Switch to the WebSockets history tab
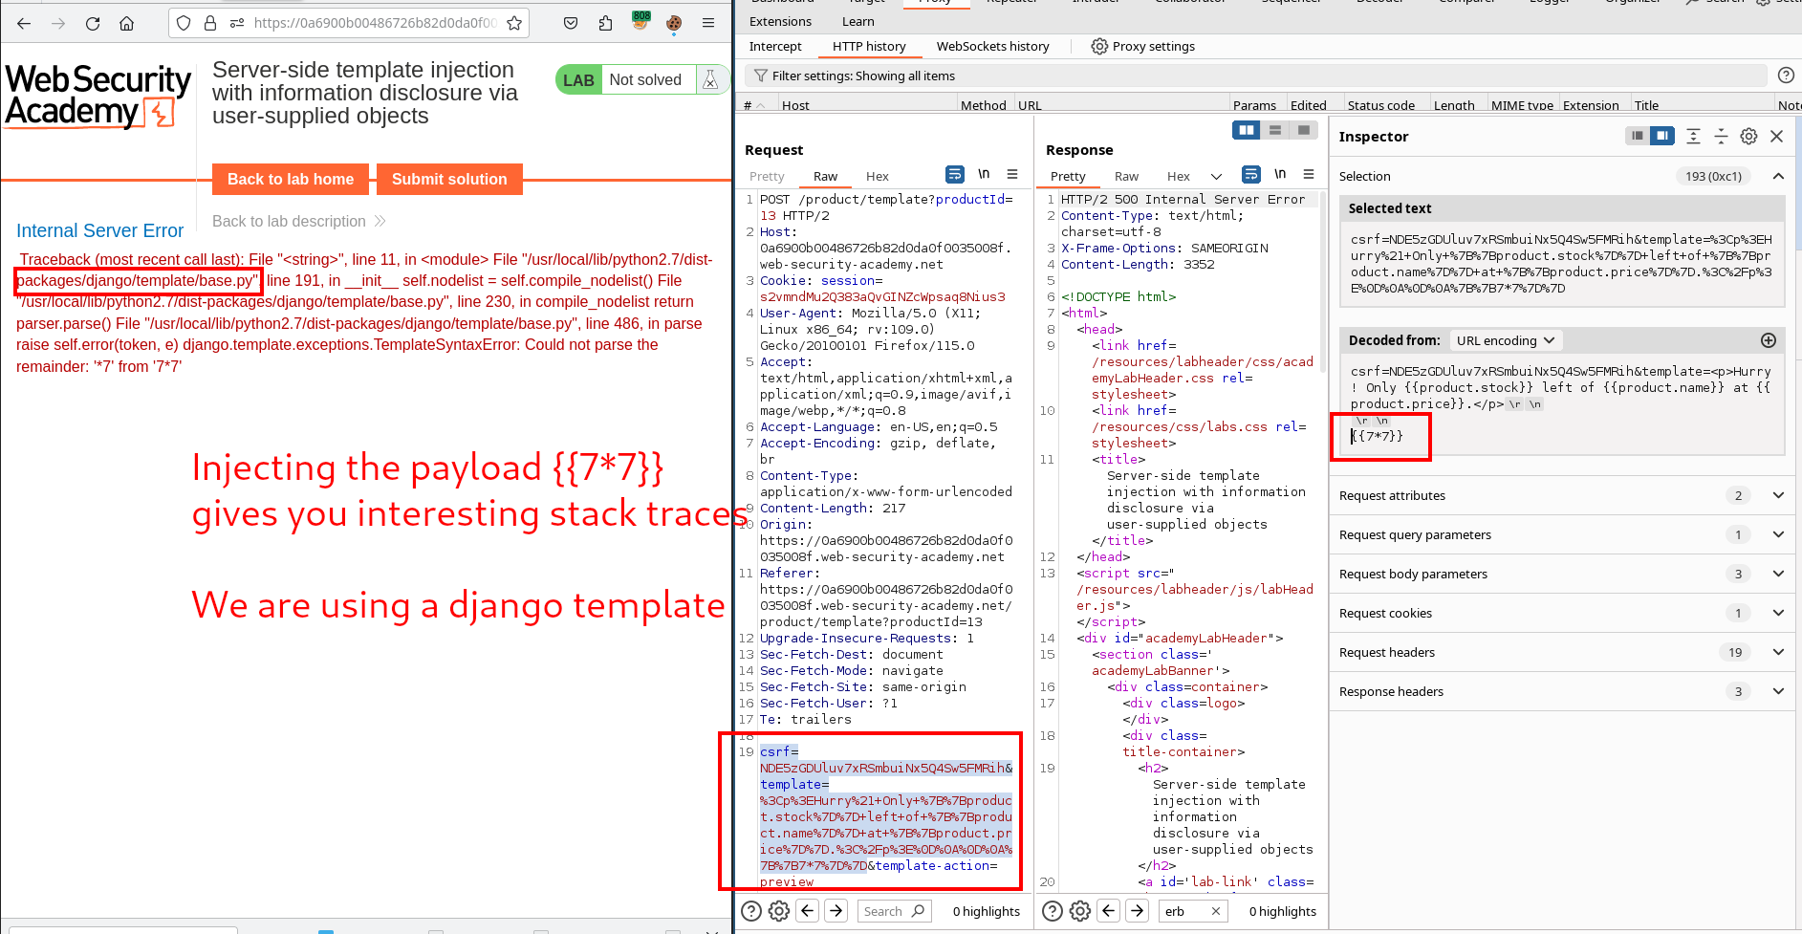The width and height of the screenshot is (1802, 934). coord(992,46)
